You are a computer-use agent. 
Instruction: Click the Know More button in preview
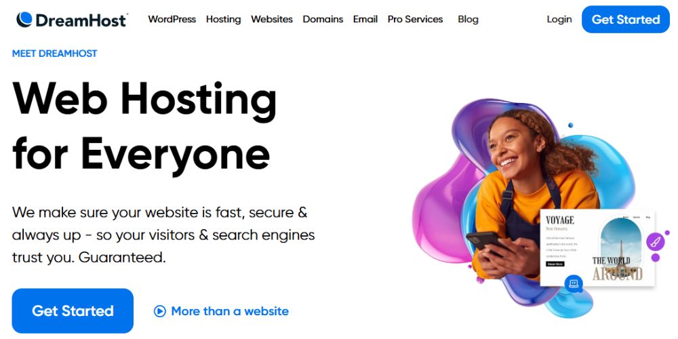pyautogui.click(x=555, y=264)
